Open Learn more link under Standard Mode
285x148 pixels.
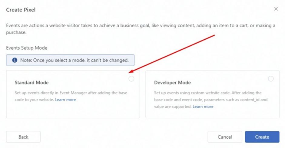tap(65, 100)
